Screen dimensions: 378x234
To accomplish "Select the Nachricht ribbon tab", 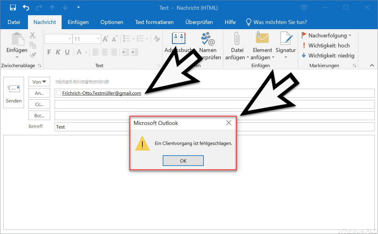I will 45,22.
